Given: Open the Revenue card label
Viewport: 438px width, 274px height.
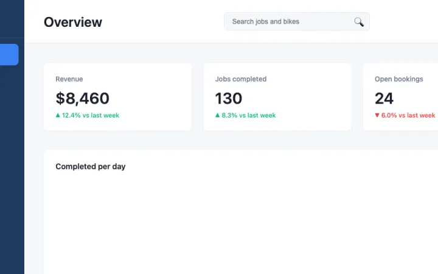Looking at the screenshot, I should [69, 79].
